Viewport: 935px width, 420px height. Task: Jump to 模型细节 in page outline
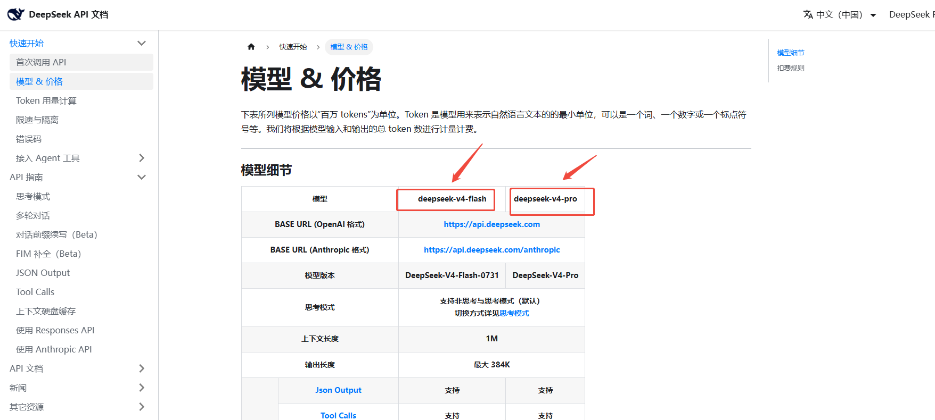pos(791,53)
